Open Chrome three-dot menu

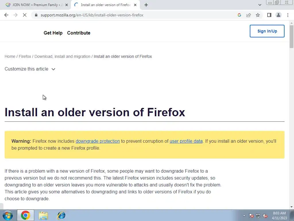tap(288, 15)
